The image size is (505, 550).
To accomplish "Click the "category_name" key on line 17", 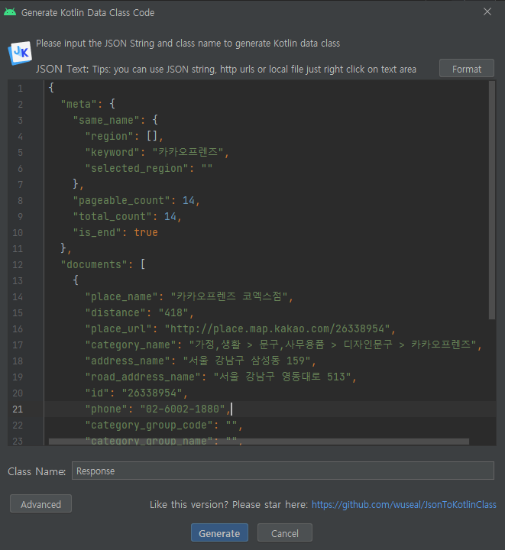I will 131,345.
